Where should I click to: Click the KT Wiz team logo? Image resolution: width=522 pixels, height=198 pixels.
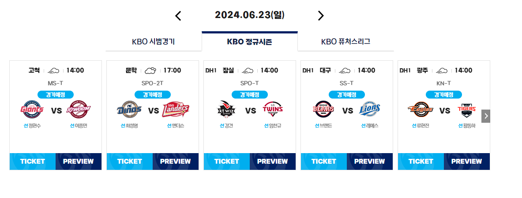point(226,109)
